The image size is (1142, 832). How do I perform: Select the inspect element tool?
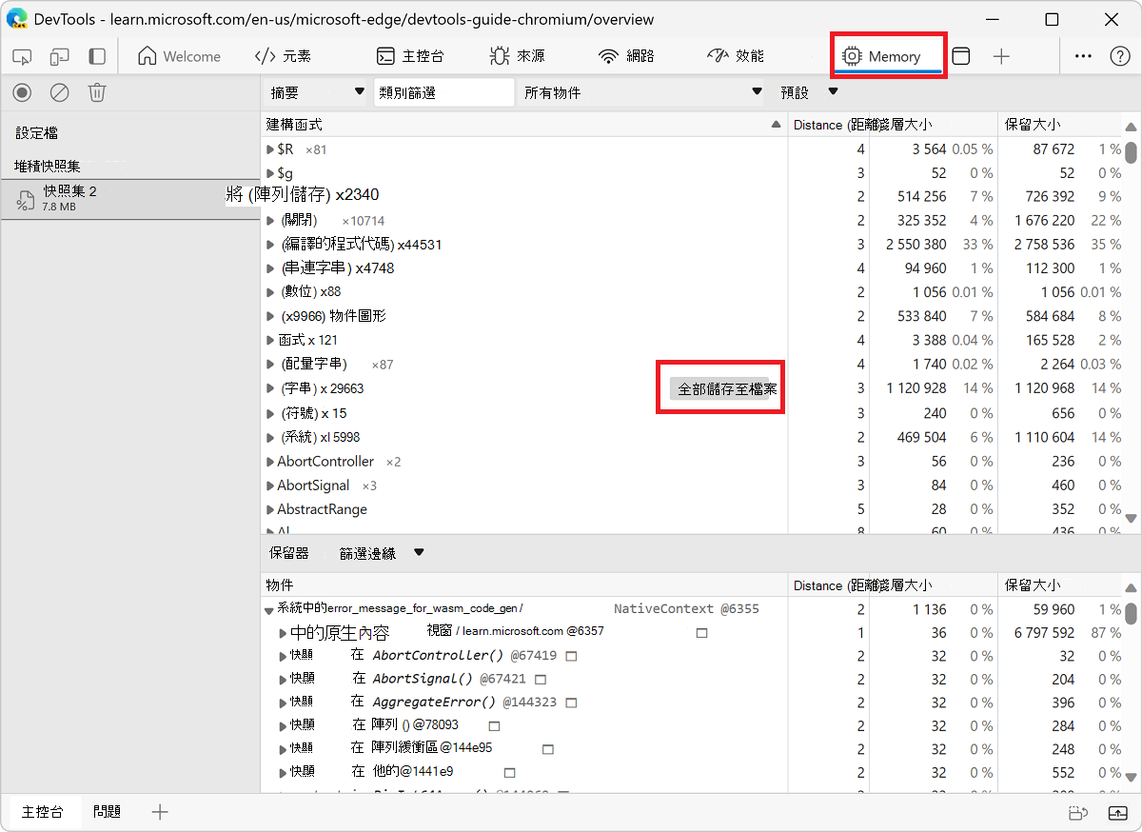pyautogui.click(x=21, y=56)
